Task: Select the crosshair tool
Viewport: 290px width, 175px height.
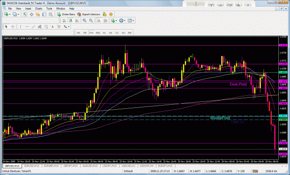Action: [x=13, y=27]
